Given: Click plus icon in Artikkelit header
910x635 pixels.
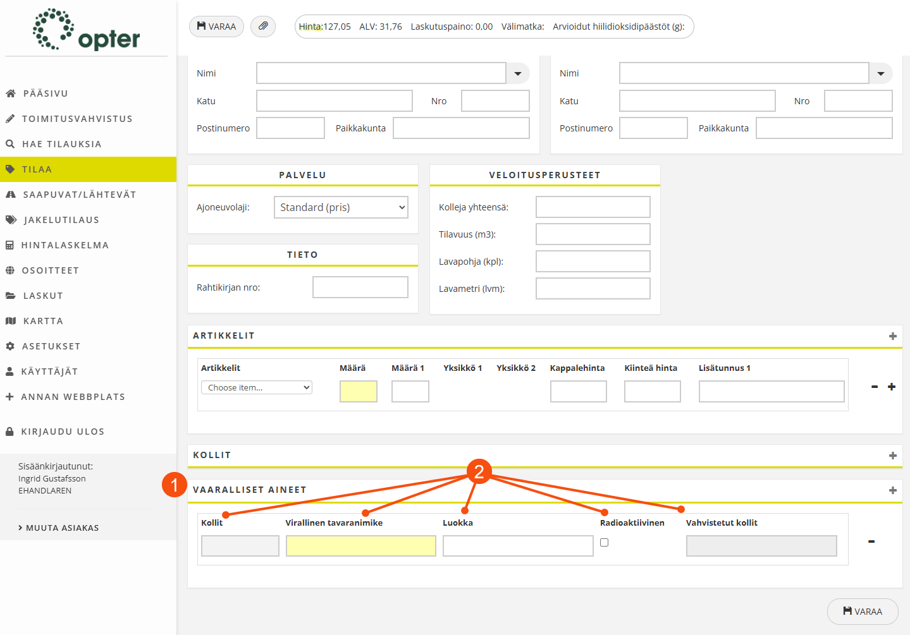Looking at the screenshot, I should tap(892, 336).
